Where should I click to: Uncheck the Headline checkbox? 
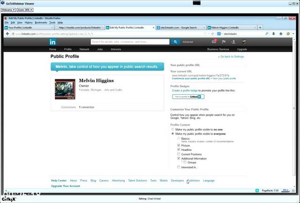coord(179,150)
